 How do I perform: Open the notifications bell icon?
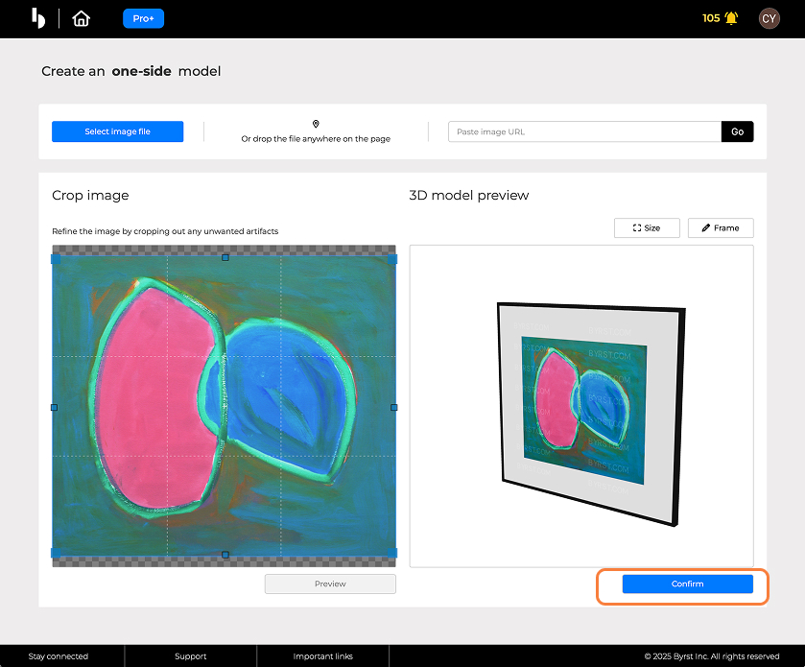tap(731, 18)
